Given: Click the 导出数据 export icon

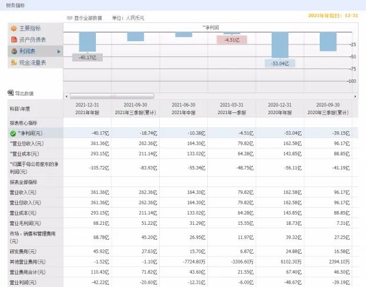Looking at the screenshot, I should pyautogui.click(x=10, y=93).
